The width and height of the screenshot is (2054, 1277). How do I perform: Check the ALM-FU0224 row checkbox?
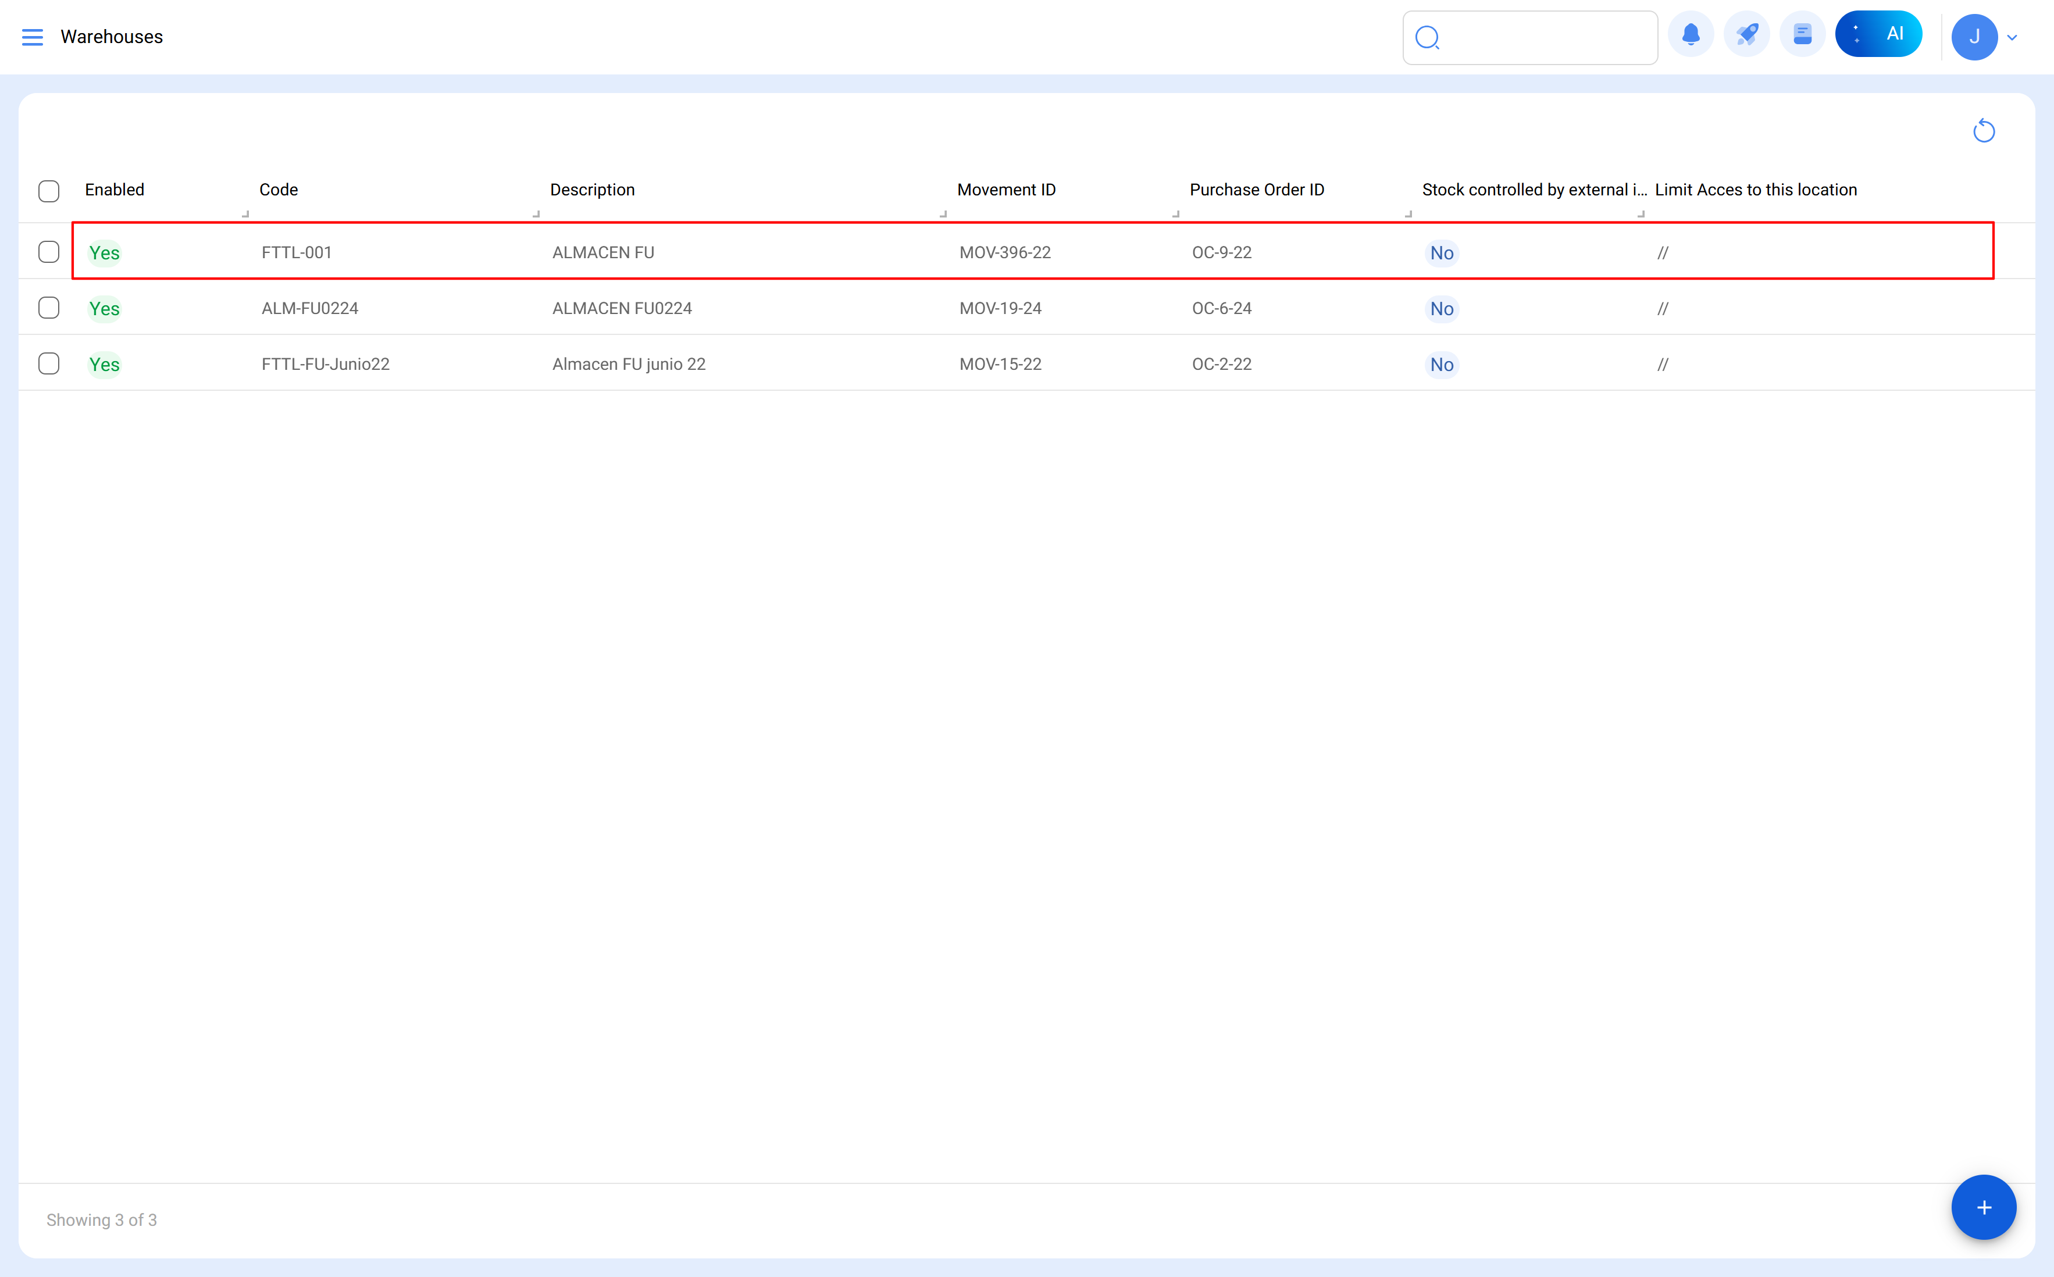pos(49,308)
